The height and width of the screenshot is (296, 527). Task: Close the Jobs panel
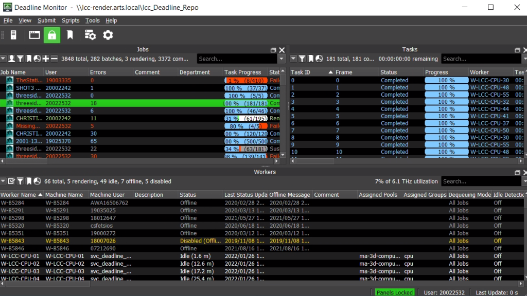282,50
